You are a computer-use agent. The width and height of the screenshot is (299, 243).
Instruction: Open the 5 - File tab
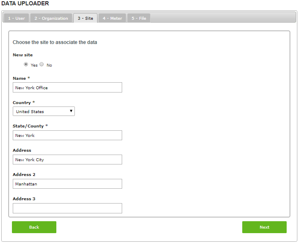(x=139, y=18)
